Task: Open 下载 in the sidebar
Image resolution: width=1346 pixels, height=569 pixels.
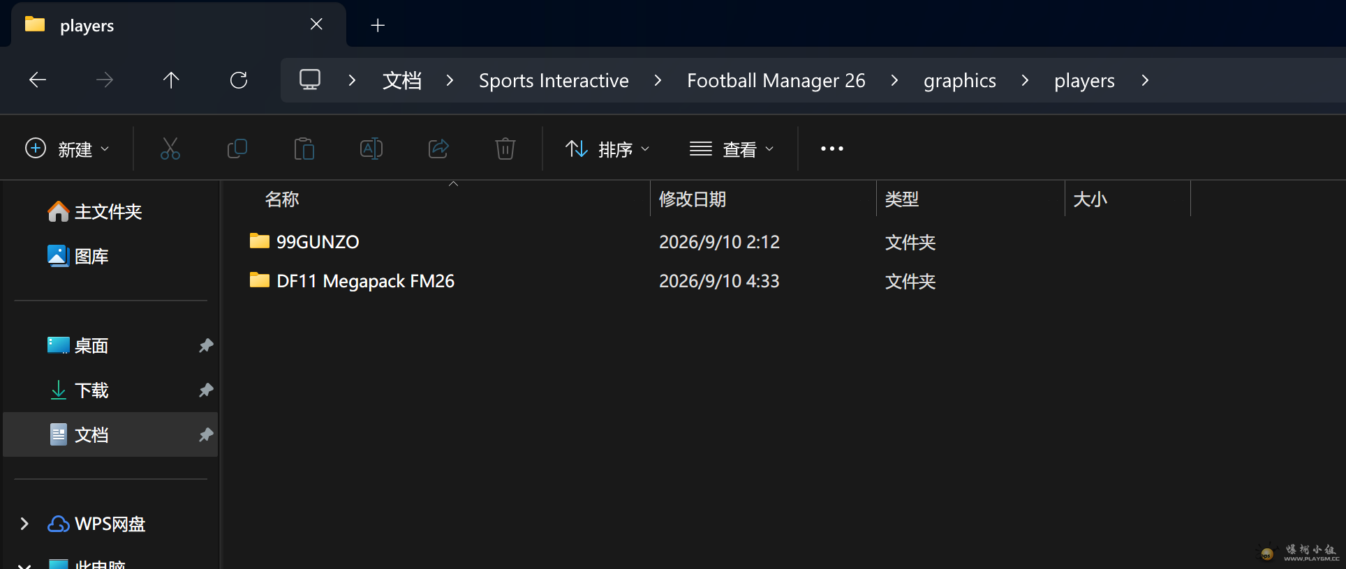Action: 78,390
